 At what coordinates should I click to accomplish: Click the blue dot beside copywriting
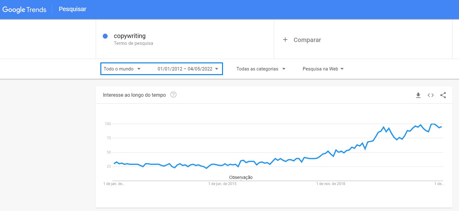click(x=105, y=36)
